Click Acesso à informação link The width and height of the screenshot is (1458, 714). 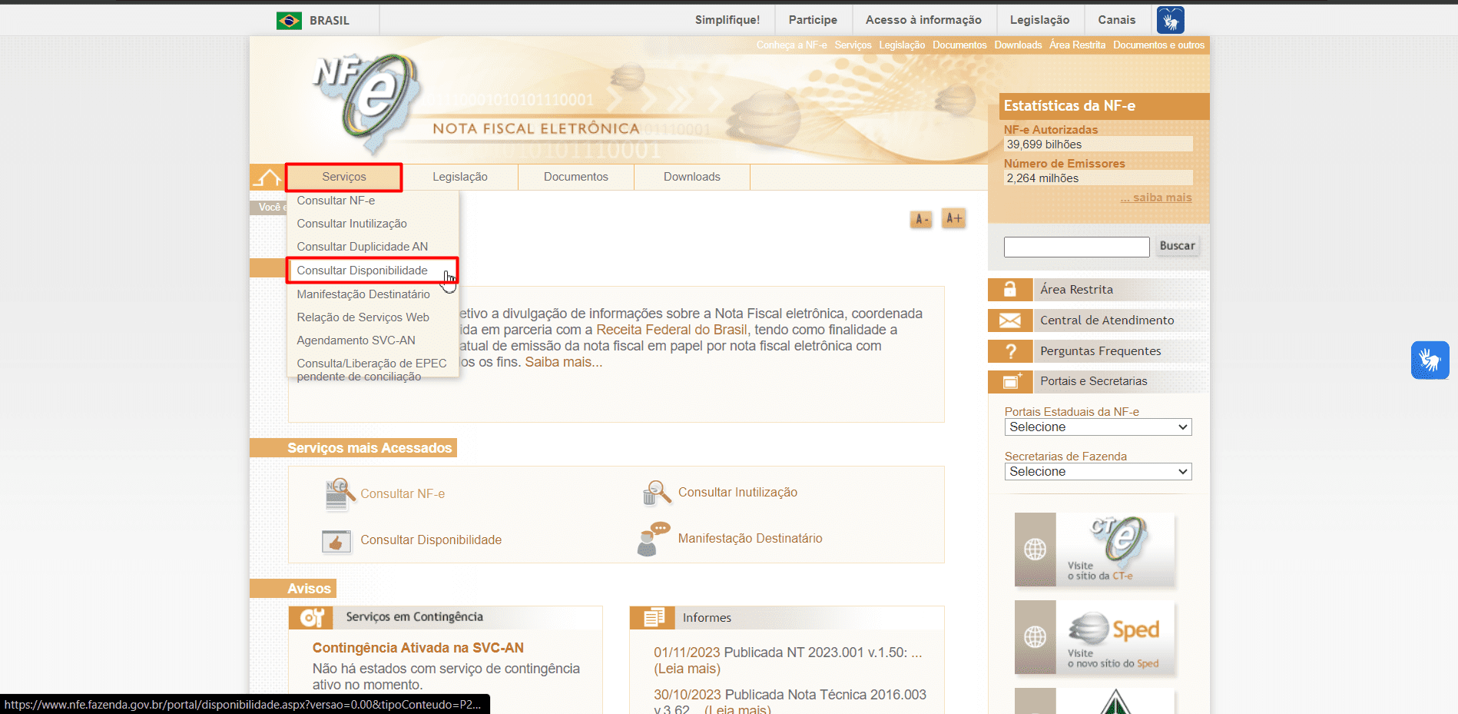[923, 20]
